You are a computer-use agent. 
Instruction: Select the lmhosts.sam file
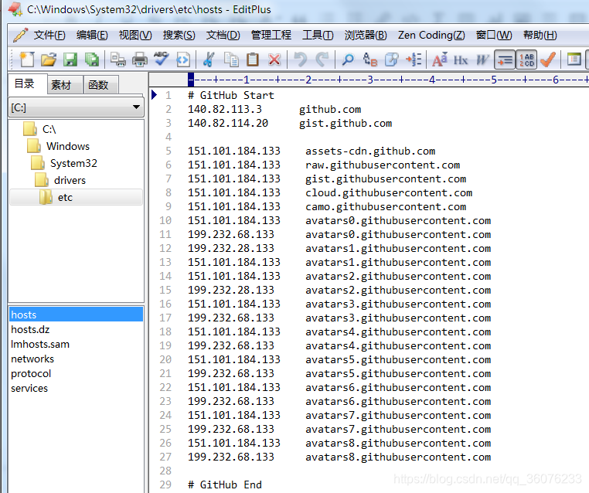pyautogui.click(x=40, y=344)
